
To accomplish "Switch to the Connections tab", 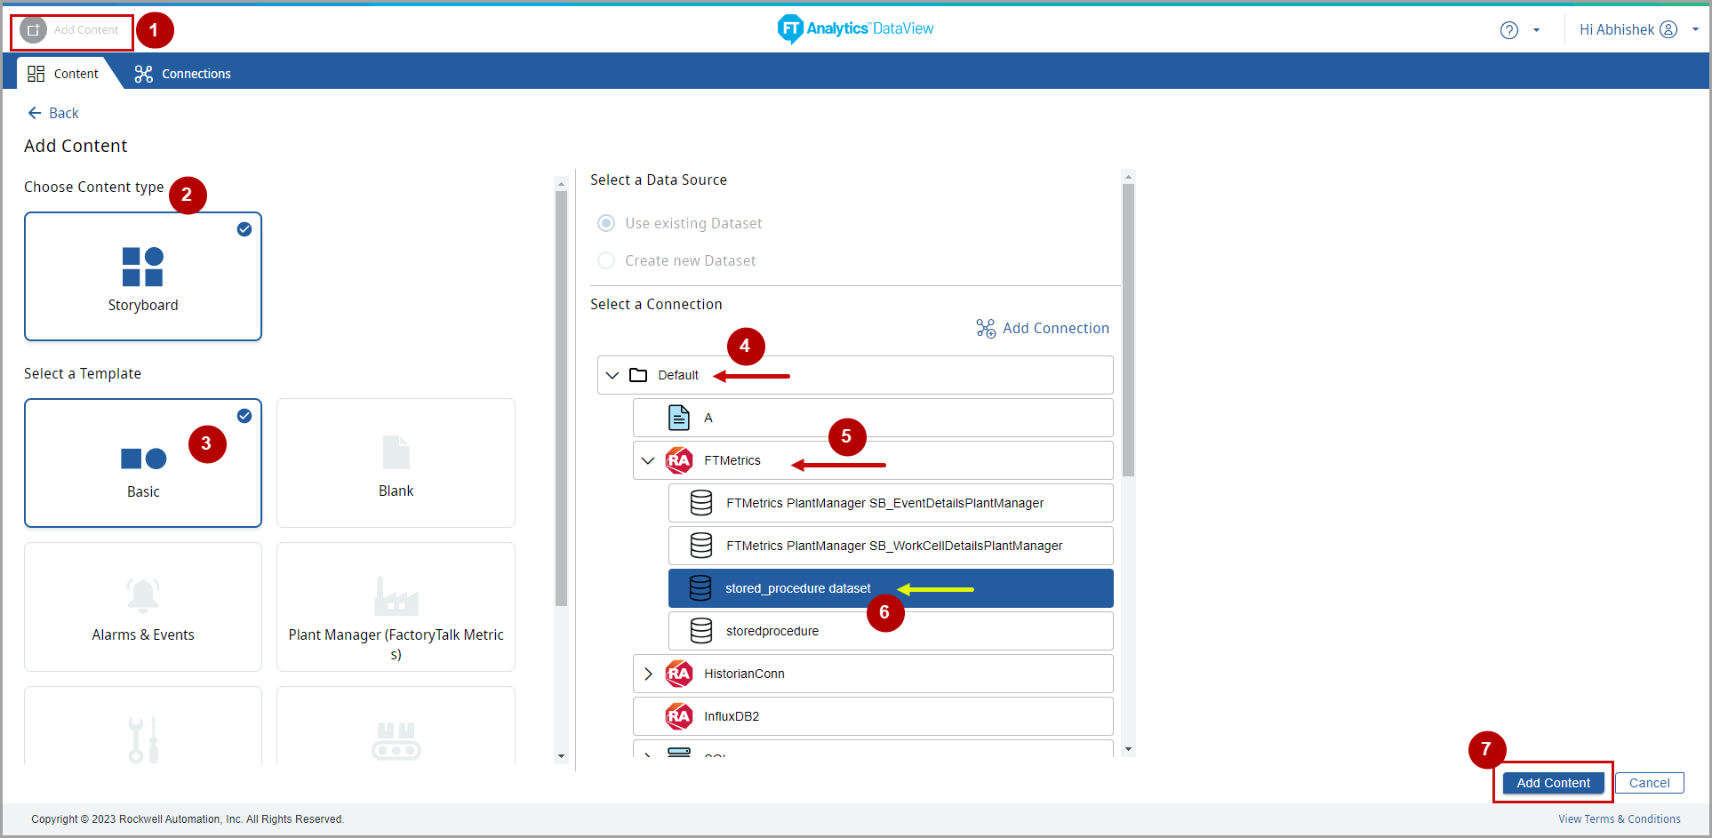I will 182,74.
